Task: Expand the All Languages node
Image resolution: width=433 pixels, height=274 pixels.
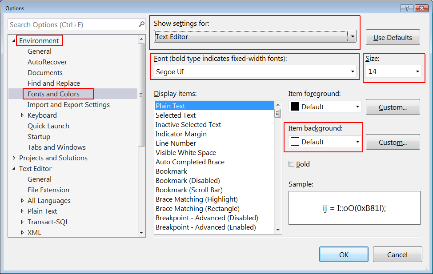Action: (x=23, y=201)
